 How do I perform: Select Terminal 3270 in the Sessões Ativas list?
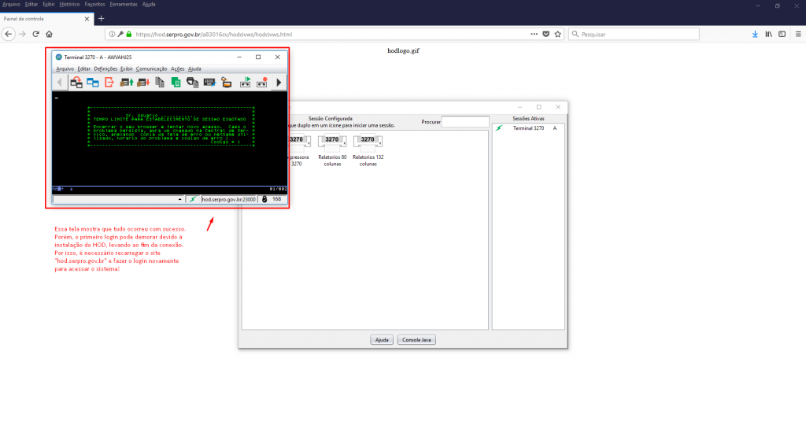[x=527, y=127]
